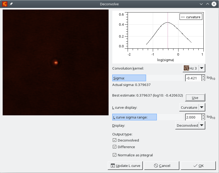Click the title bar shade-up arrow

pyautogui.click(x=208, y=4)
